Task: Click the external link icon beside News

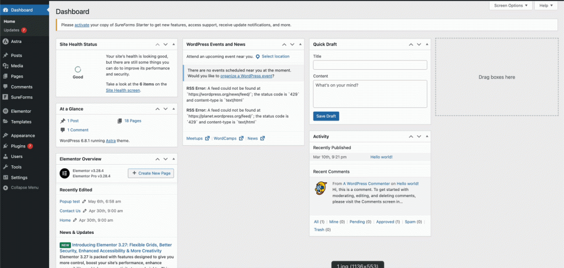Action: click(263, 138)
